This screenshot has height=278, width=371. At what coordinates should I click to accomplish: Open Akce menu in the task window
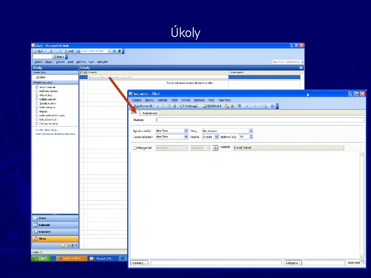[x=211, y=100]
